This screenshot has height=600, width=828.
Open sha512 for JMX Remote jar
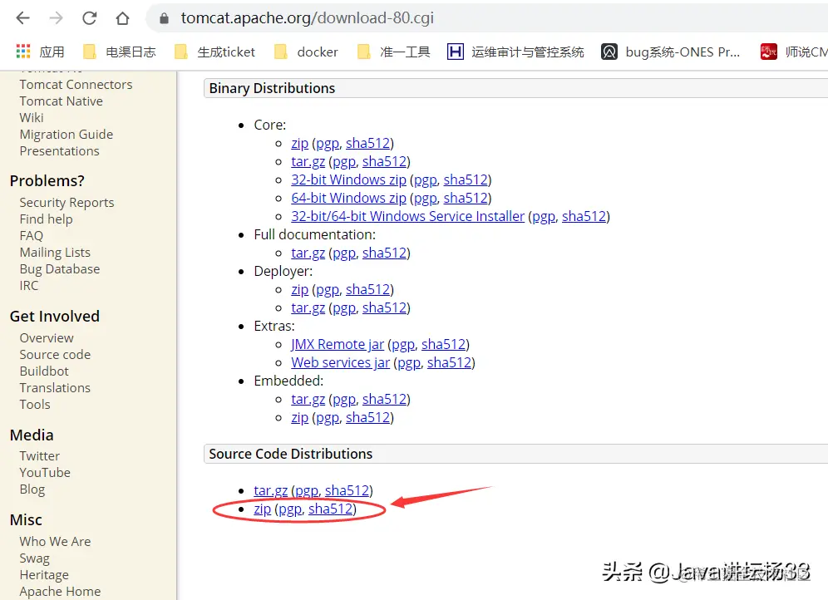pyautogui.click(x=444, y=344)
